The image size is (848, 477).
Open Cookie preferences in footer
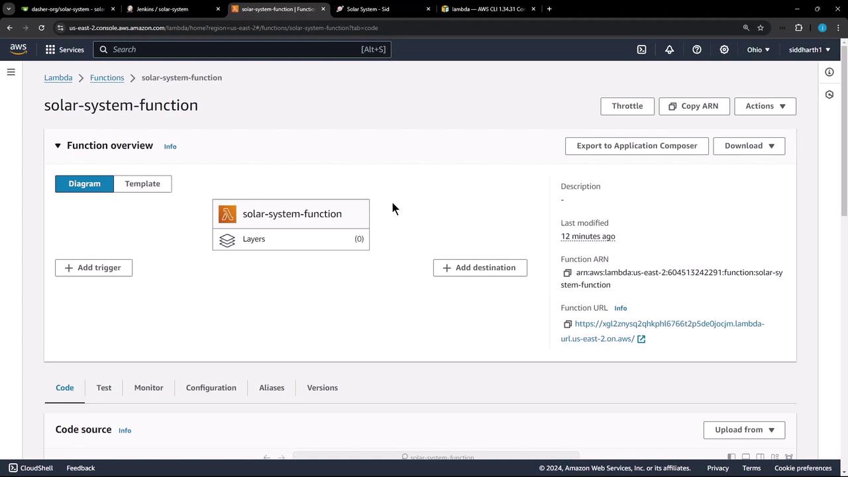pyautogui.click(x=803, y=468)
